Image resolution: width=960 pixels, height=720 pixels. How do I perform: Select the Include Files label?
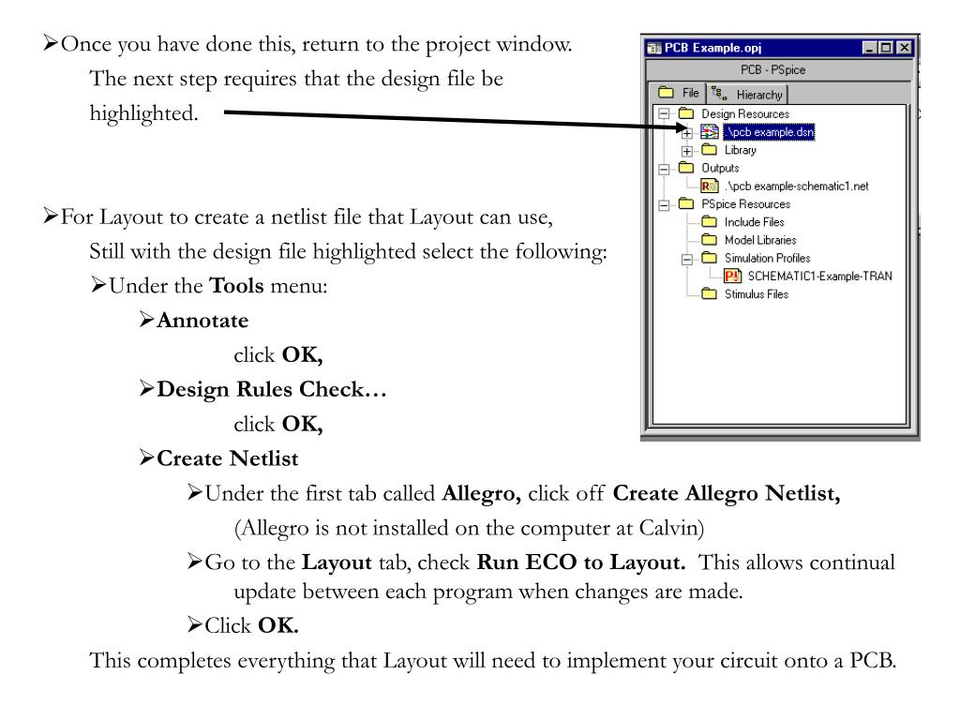(755, 222)
